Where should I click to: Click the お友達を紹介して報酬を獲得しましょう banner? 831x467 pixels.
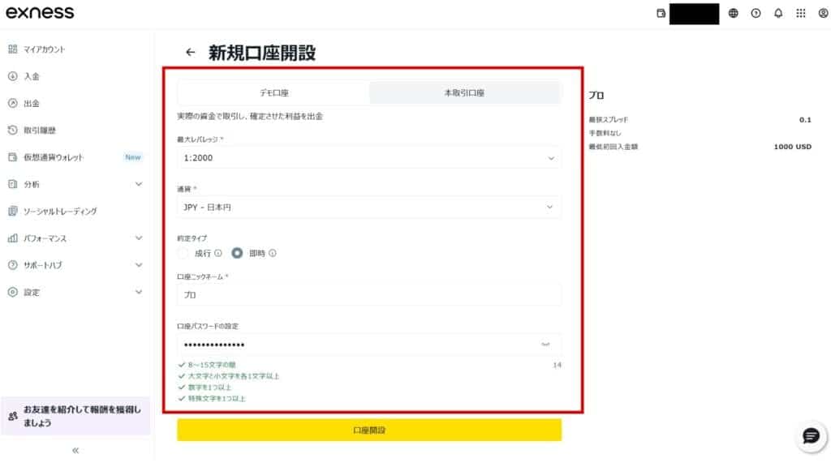point(75,416)
